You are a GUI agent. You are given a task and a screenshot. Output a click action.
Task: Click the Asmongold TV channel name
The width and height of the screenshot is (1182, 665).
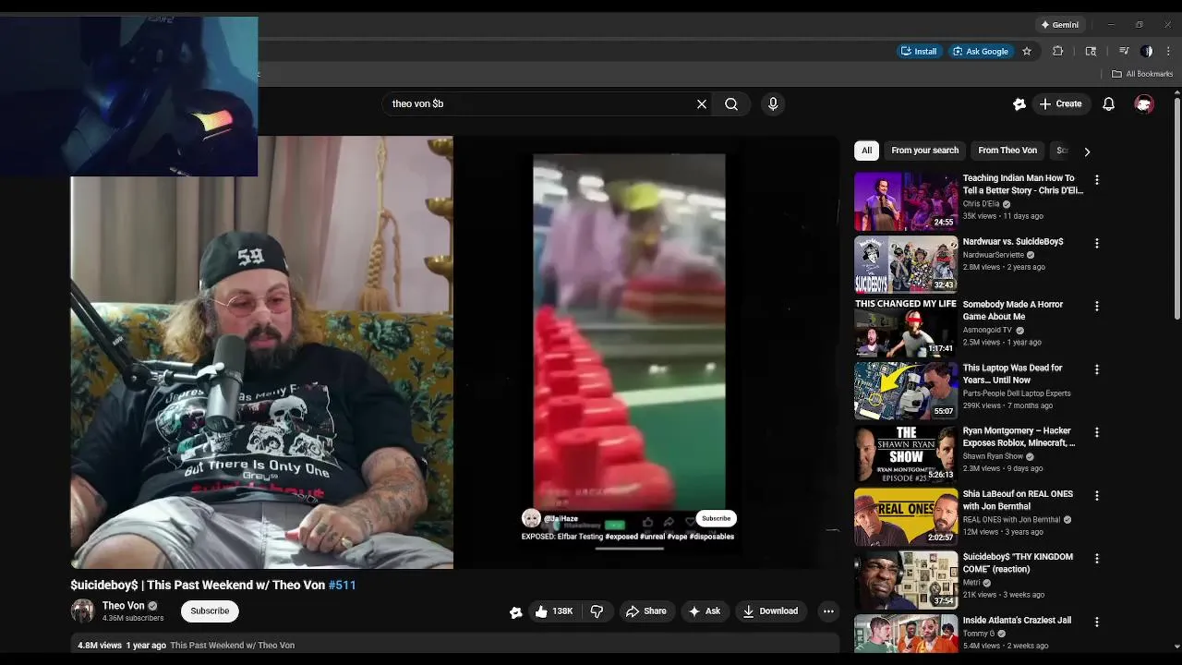tap(988, 330)
